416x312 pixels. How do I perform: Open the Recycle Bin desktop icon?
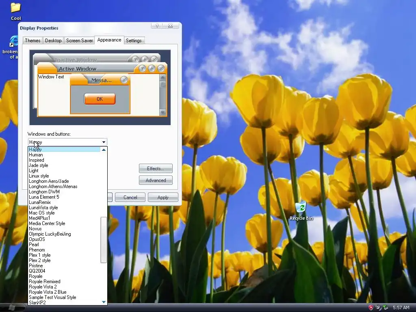point(301,211)
